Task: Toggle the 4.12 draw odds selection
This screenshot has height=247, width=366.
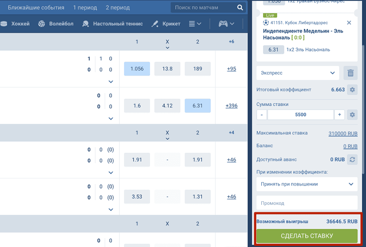Action: click(x=167, y=106)
